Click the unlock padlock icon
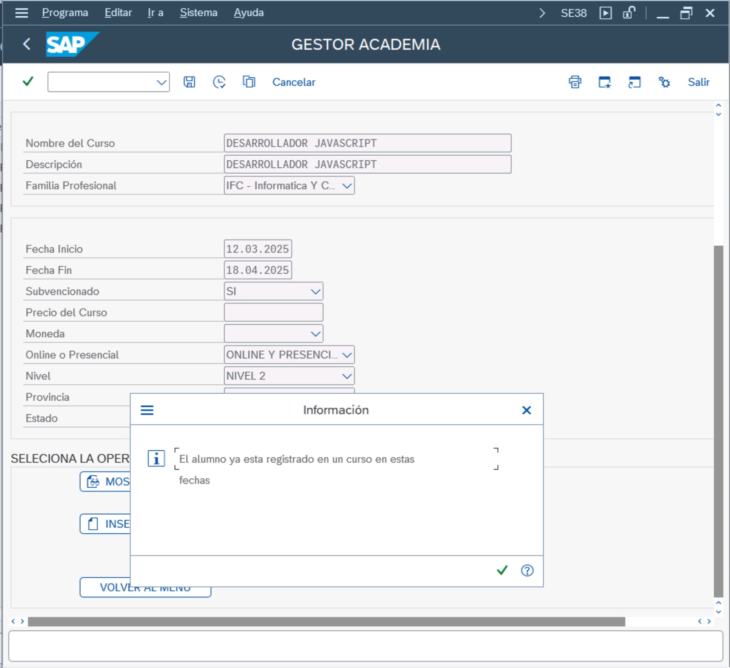Viewport: 730px width, 668px height. (629, 13)
